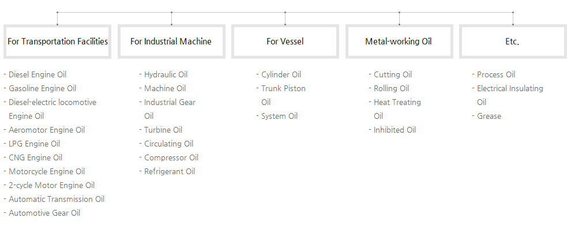Image resolution: width=571 pixels, height=233 pixels.
Task: Select Aeromotor Engine Oil
Action: click(x=47, y=130)
